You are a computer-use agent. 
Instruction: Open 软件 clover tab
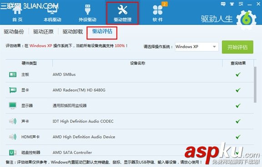(157, 14)
